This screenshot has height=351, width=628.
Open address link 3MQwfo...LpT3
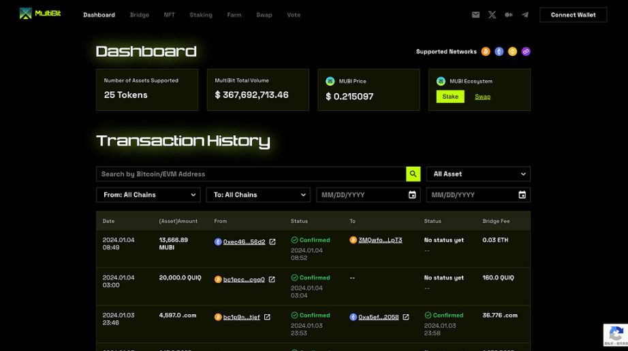(380, 240)
